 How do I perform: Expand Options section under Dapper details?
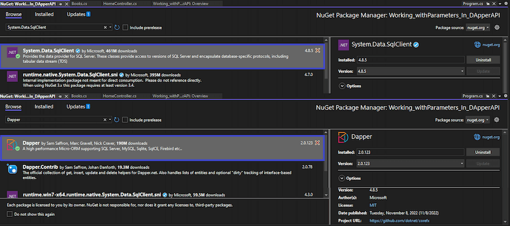click(x=350, y=179)
